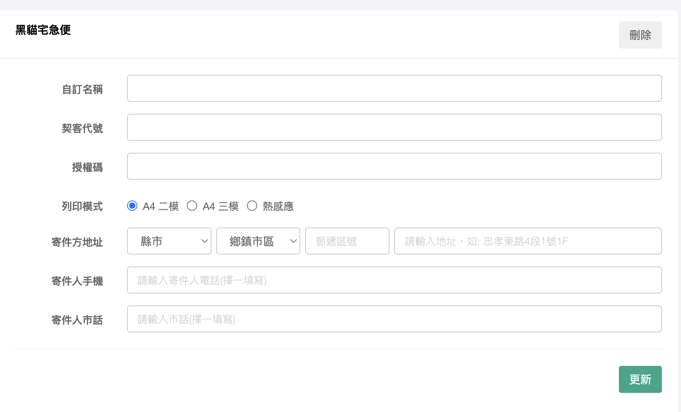Select the 熱感應 radio option
The height and width of the screenshot is (412, 681).
point(252,206)
